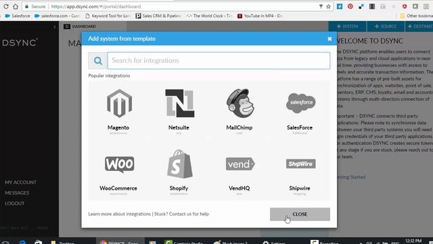Open the Getting Started link
The height and width of the screenshot is (244, 433).
351,177
